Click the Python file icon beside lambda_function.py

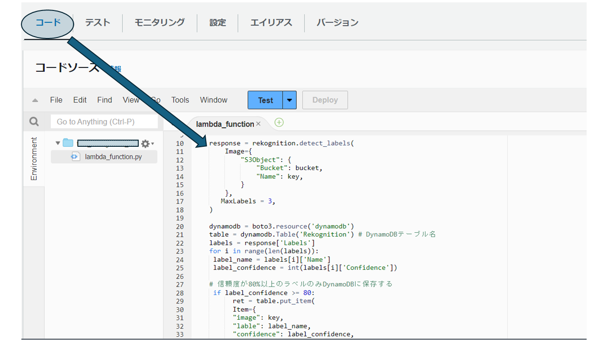[x=75, y=156]
